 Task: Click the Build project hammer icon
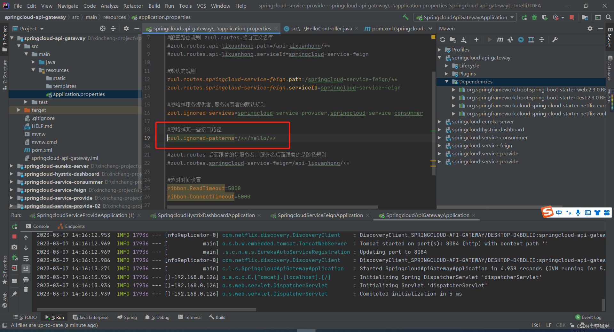(405, 17)
